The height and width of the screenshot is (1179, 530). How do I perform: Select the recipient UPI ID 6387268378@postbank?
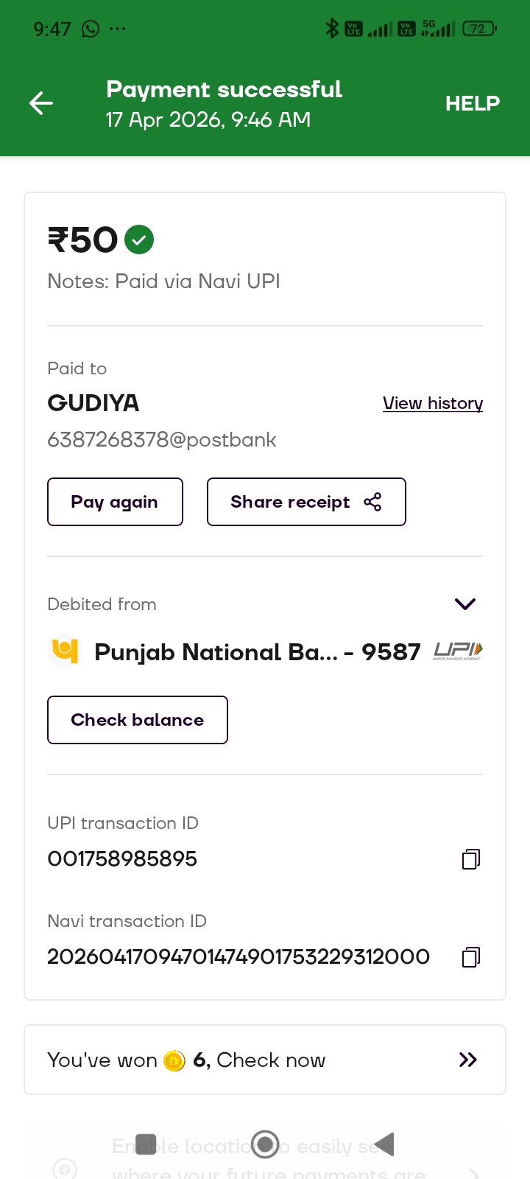coord(162,440)
